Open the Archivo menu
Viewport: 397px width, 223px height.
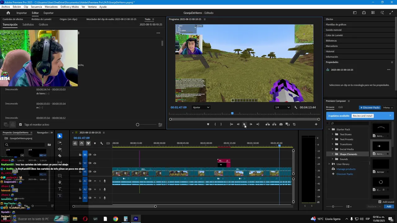tap(6, 7)
